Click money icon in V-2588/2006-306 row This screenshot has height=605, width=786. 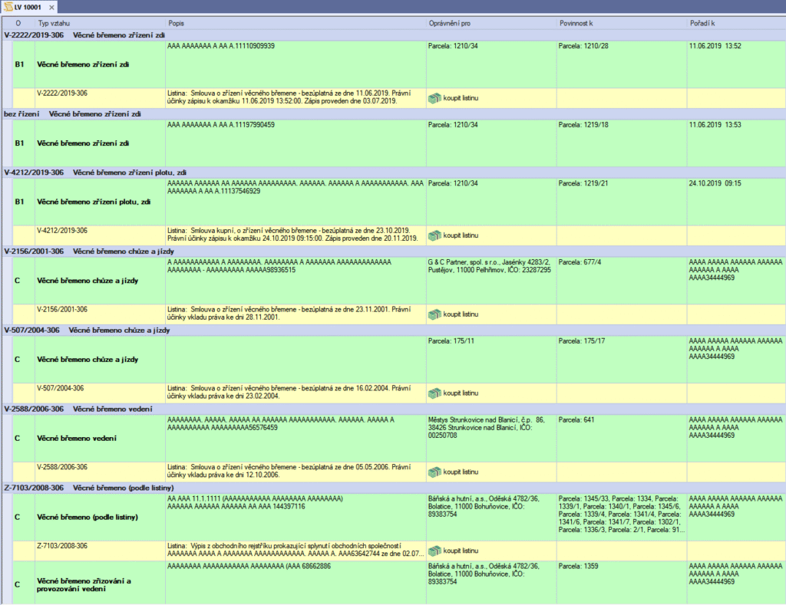tap(434, 472)
